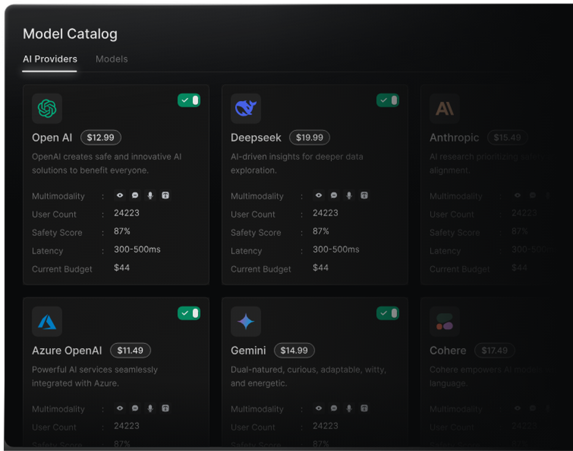Screen dimensions: 573x451
Task: Click Deepseek fourth multimodality icon
Action: tap(364, 195)
